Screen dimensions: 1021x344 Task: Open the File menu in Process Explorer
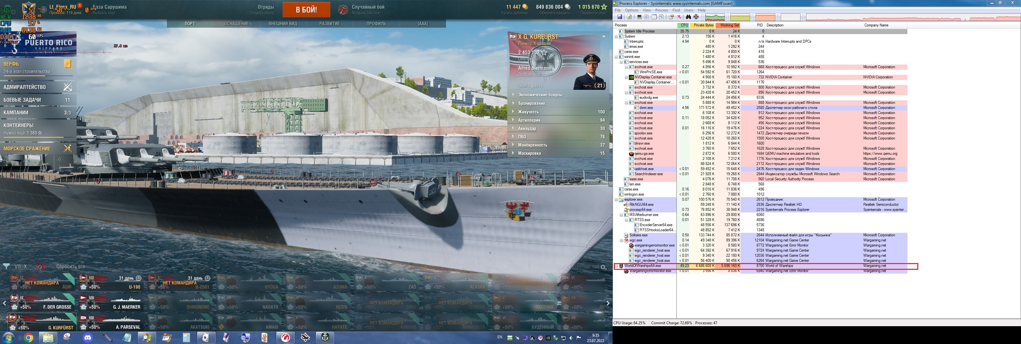tap(617, 10)
